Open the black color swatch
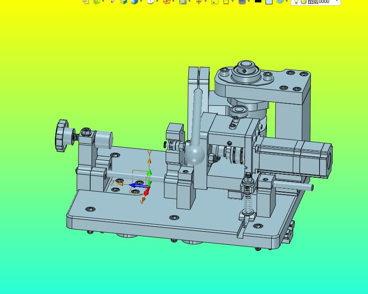 coord(258,1)
